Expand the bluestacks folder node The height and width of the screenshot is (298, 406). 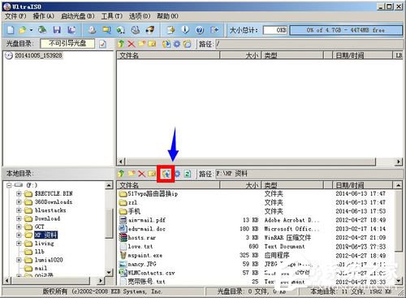coord(19,210)
